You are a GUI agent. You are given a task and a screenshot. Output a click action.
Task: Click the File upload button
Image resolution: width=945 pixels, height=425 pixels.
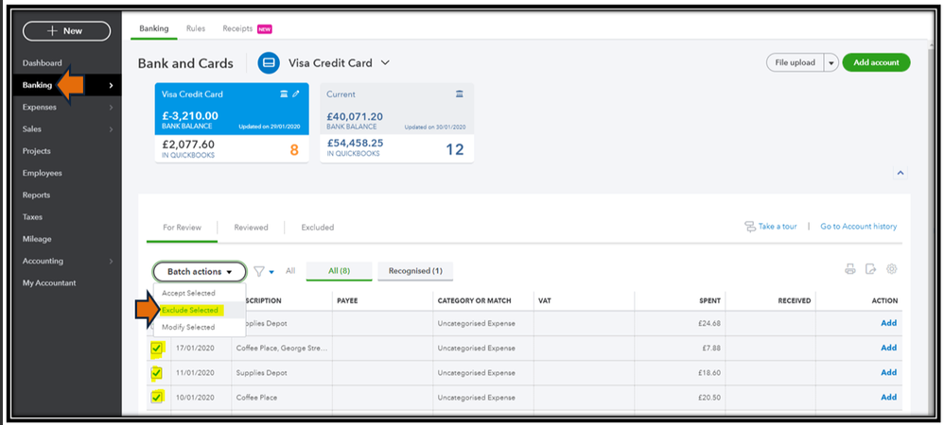[x=796, y=62]
